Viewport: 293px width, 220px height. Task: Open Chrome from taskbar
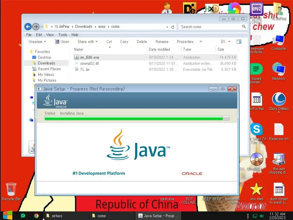[36, 216]
